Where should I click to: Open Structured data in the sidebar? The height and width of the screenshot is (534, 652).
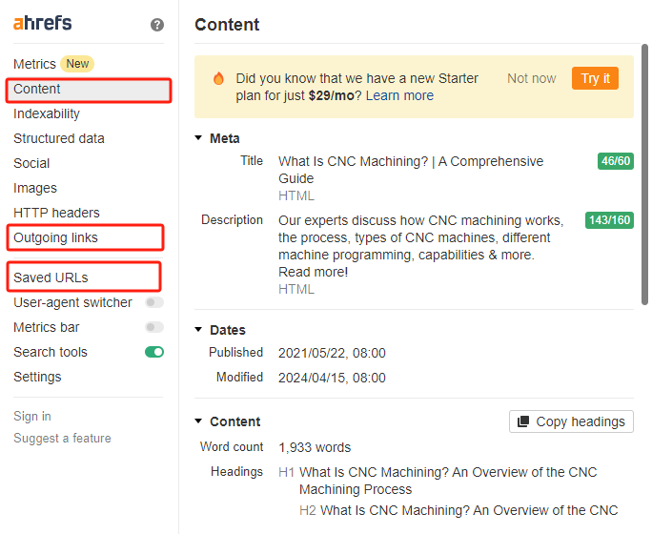point(59,138)
